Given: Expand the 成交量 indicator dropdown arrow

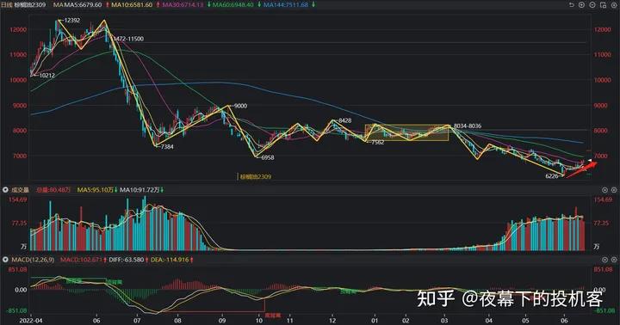Looking at the screenshot, I should point(5,190).
